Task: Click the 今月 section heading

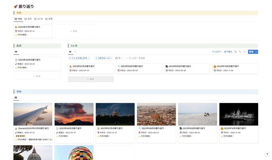Action: [19, 13]
